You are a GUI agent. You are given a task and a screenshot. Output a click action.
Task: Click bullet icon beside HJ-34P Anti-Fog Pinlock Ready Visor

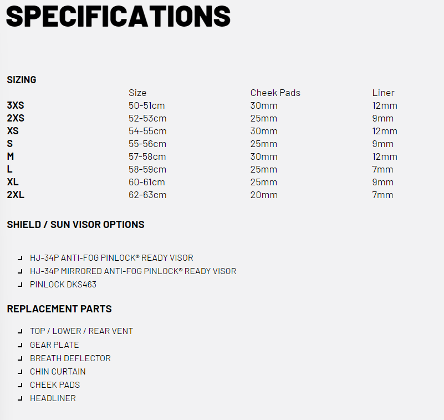point(20,259)
